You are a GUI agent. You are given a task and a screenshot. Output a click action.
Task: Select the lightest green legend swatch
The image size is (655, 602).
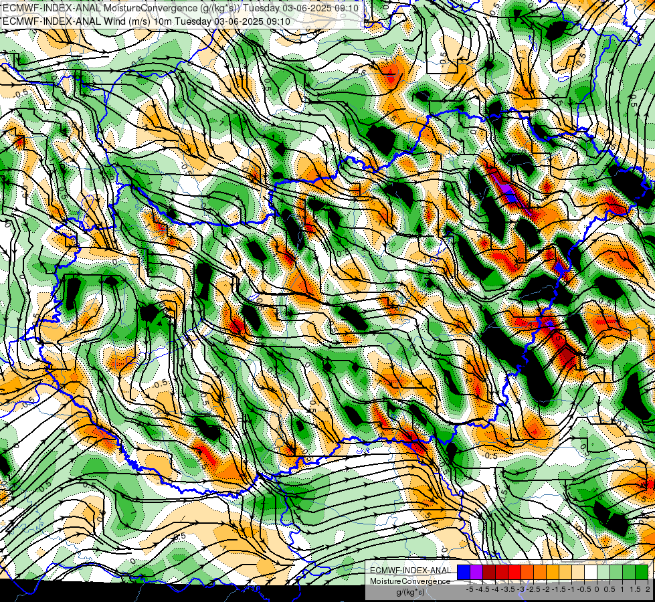pos(603,573)
